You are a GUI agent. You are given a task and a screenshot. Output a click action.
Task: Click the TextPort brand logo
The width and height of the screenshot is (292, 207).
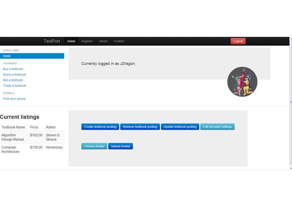[x=52, y=41]
